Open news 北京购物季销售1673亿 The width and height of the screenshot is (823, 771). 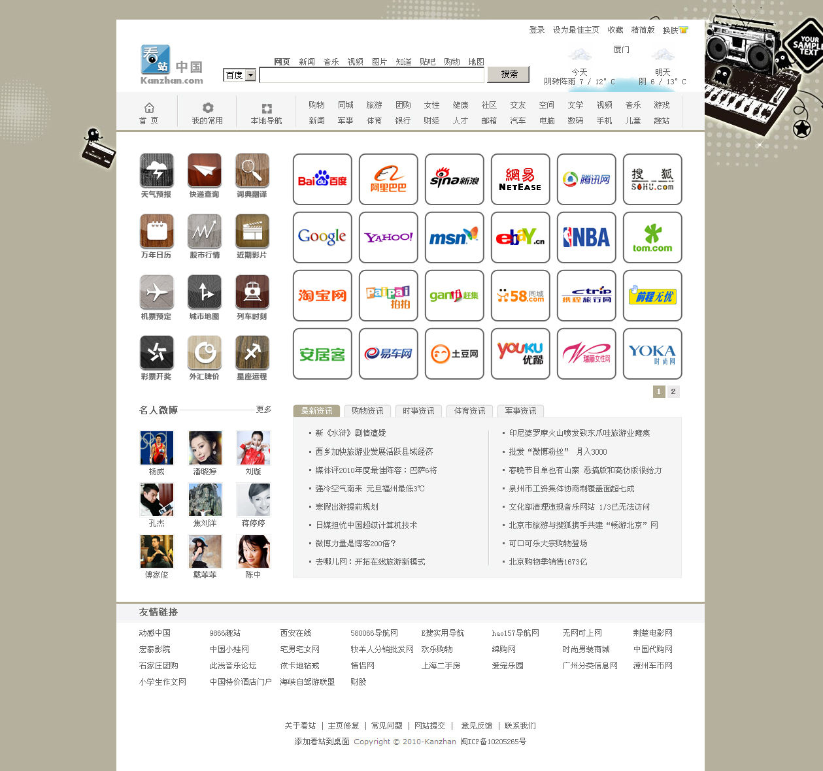click(x=548, y=562)
